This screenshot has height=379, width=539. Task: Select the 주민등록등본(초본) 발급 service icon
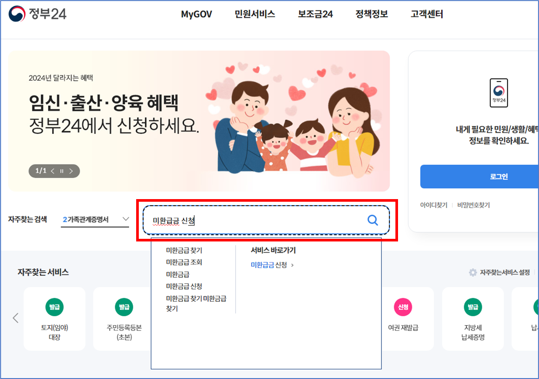(124, 307)
